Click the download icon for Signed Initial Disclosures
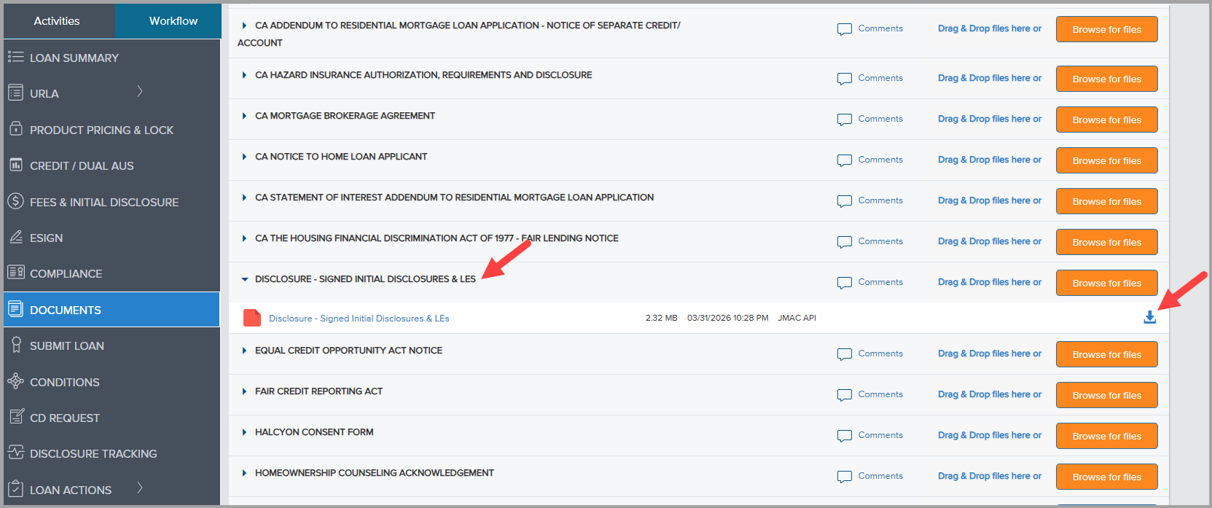The height and width of the screenshot is (508, 1212). tap(1149, 317)
